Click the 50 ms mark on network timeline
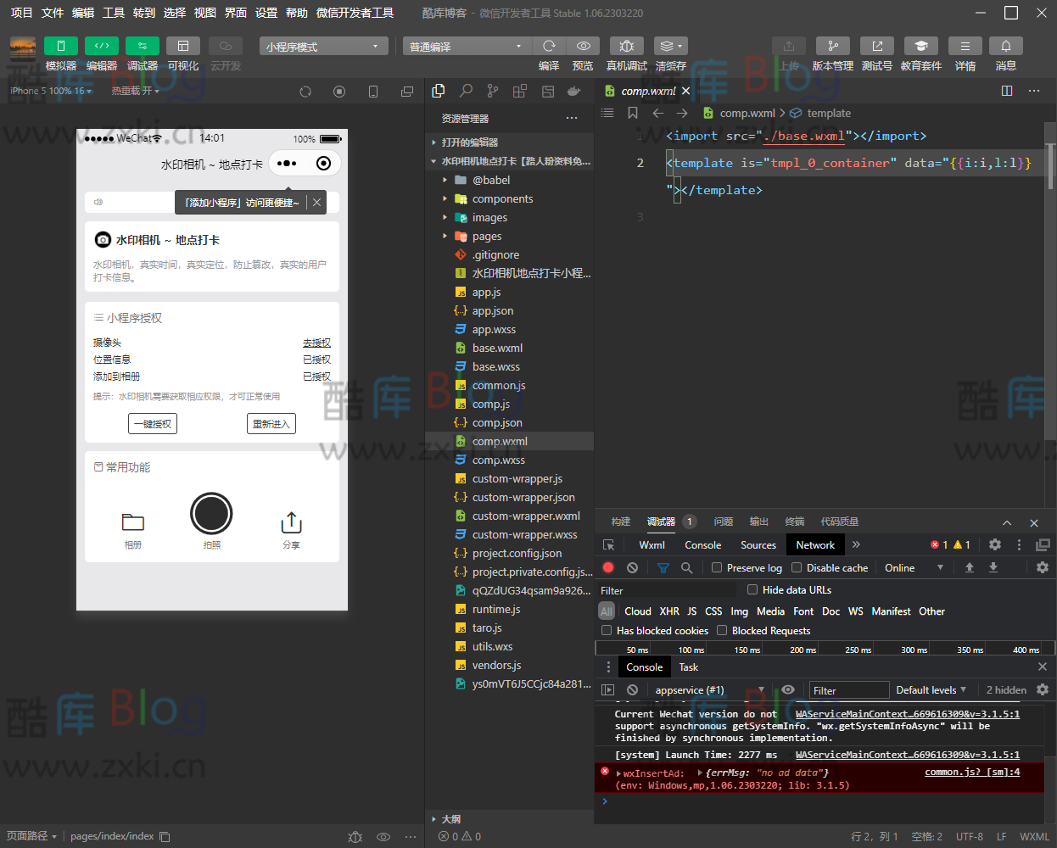The width and height of the screenshot is (1057, 848). click(637, 650)
